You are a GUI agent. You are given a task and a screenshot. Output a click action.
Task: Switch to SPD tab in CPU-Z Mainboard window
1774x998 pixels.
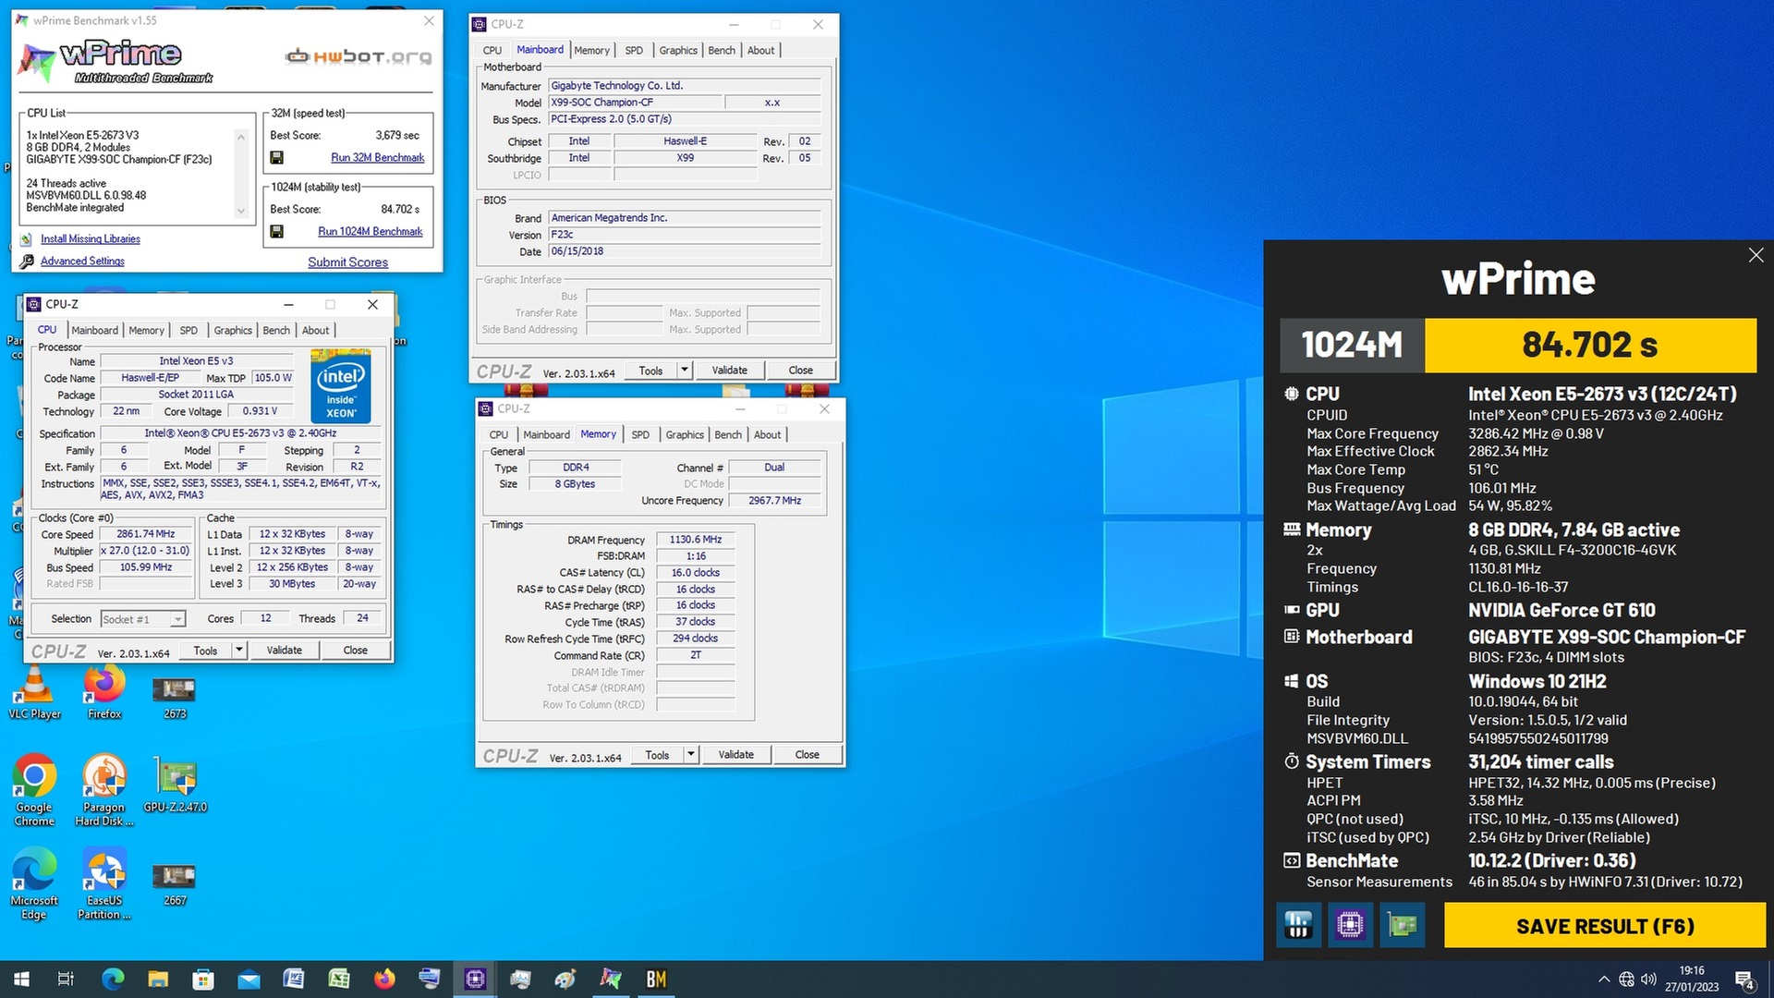click(634, 50)
